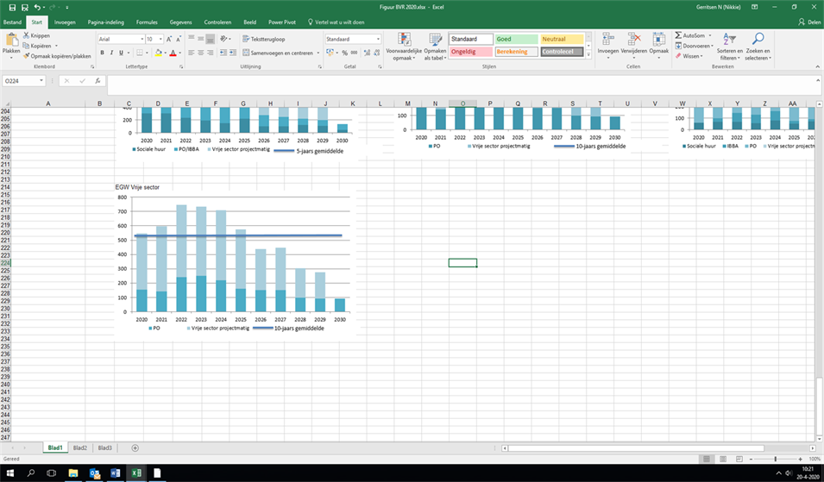Open Sorteren en filteren tool
Screen dimensions: 824x482
(x=730, y=40)
